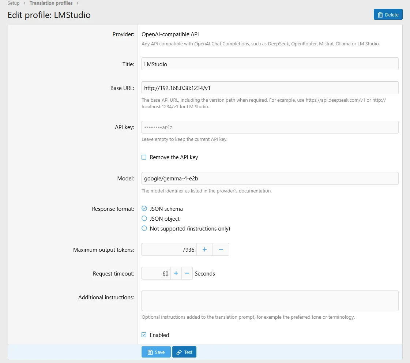Decrease request timeout seconds
The height and width of the screenshot is (363, 410).
[x=187, y=273]
